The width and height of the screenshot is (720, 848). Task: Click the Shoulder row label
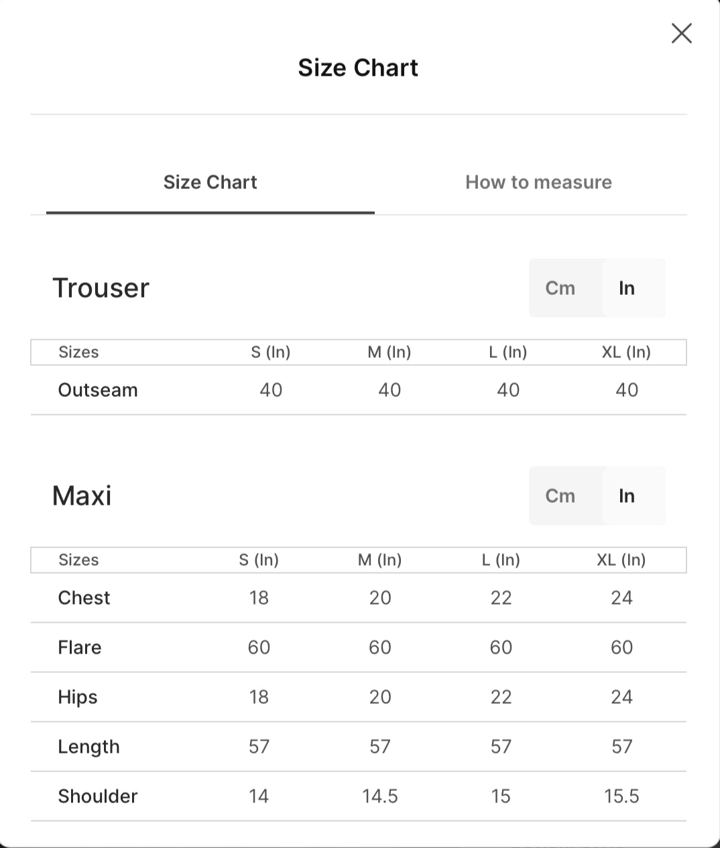98,796
